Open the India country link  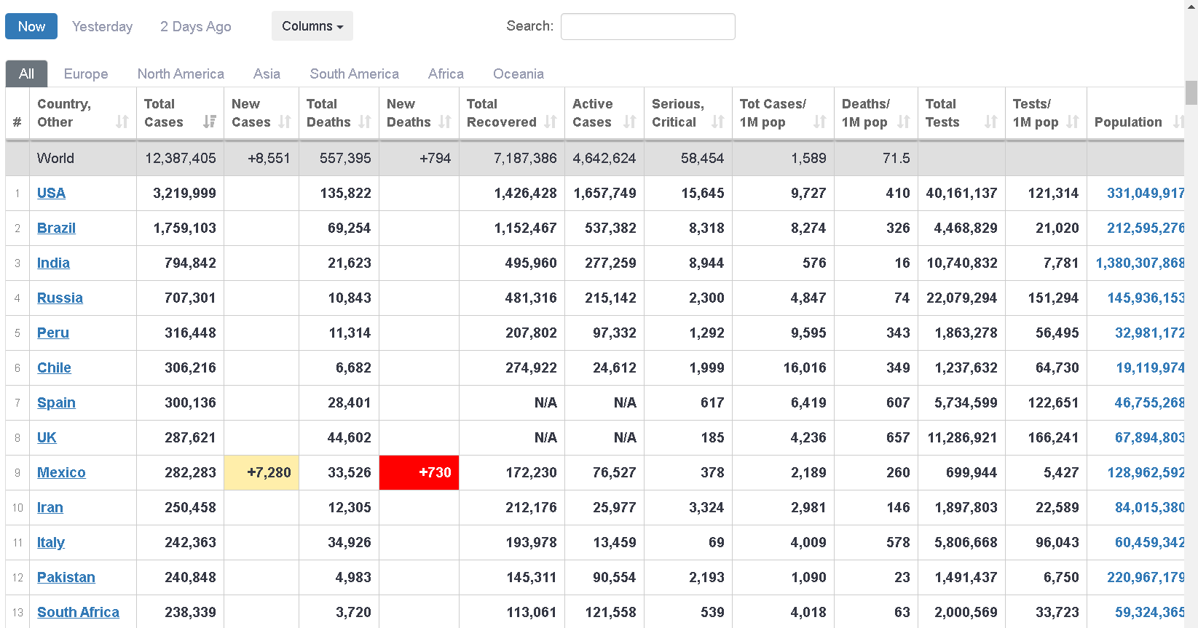pyautogui.click(x=53, y=263)
